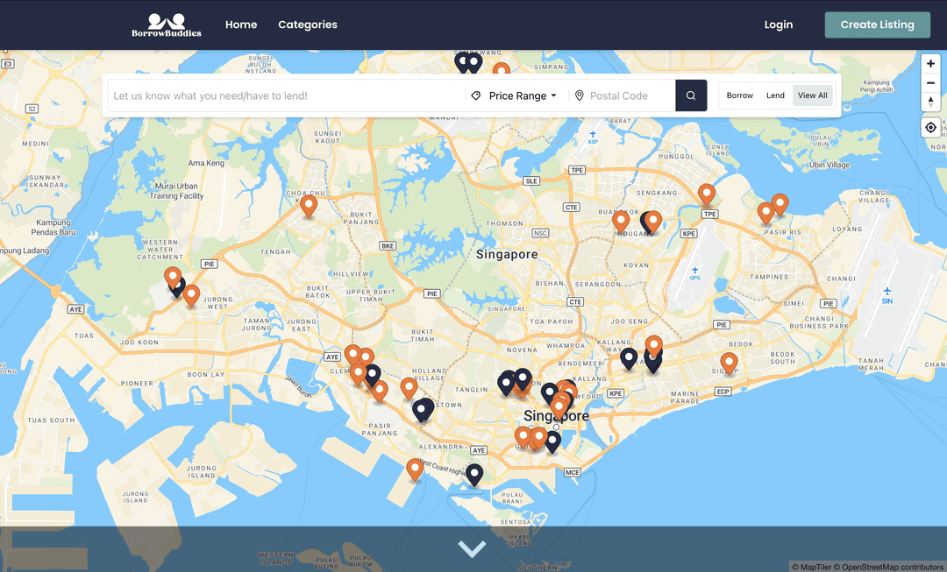Filter listings to Borrow only

(x=740, y=95)
